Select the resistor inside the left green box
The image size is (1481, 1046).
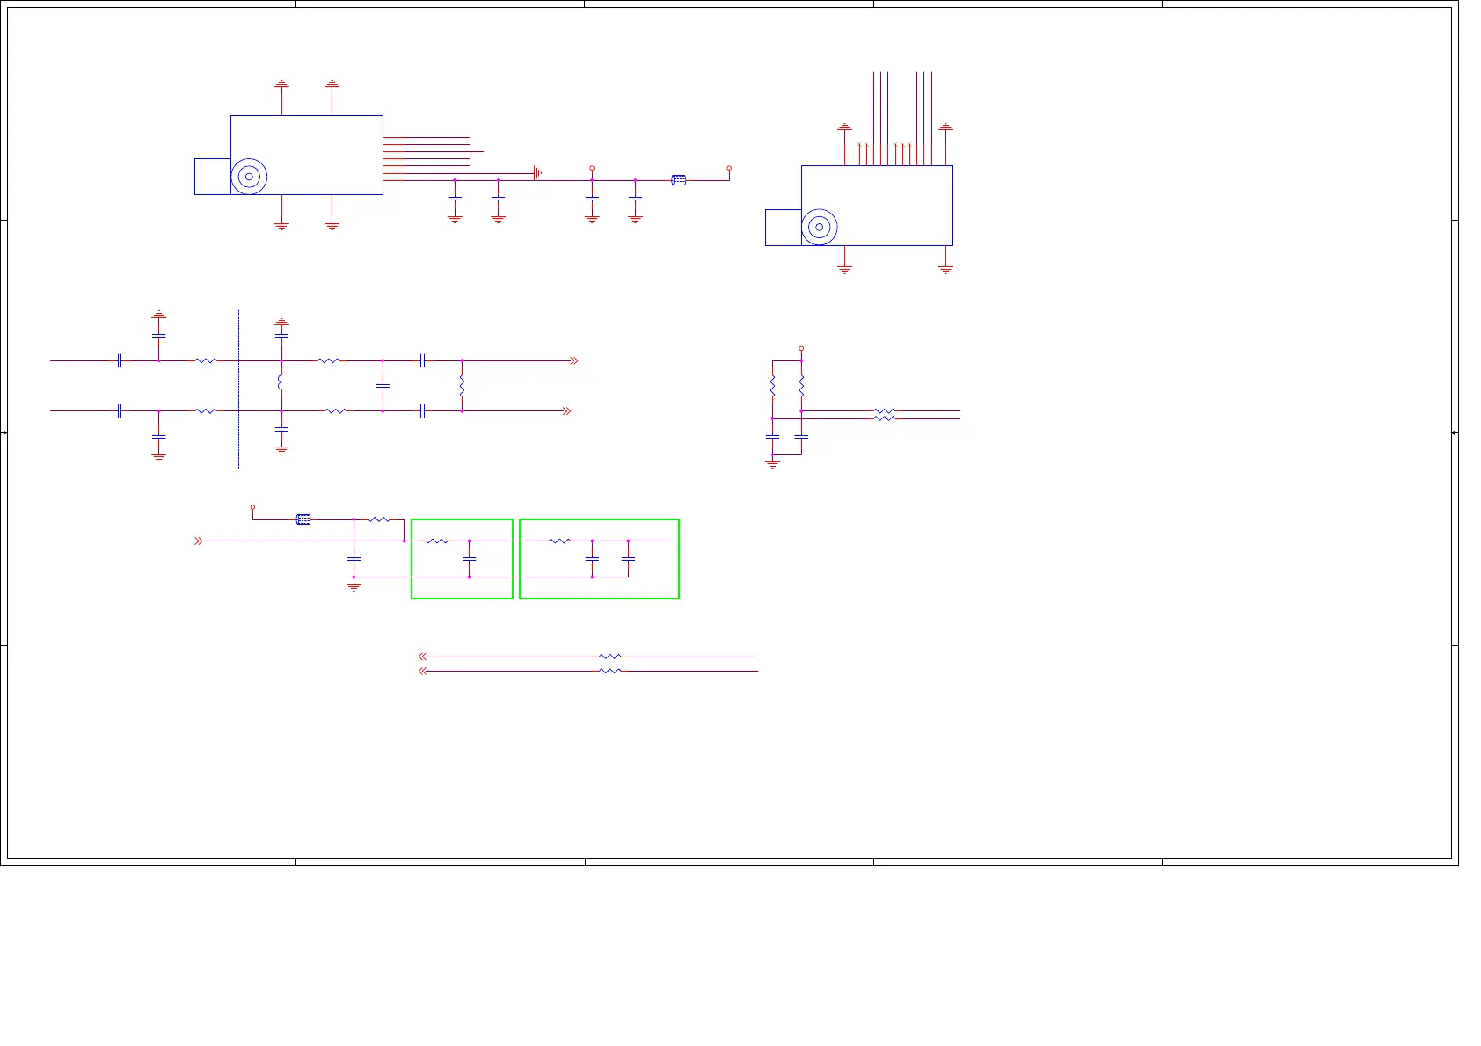[x=437, y=541]
